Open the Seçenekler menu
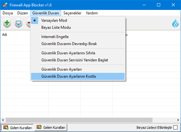 click(x=72, y=13)
